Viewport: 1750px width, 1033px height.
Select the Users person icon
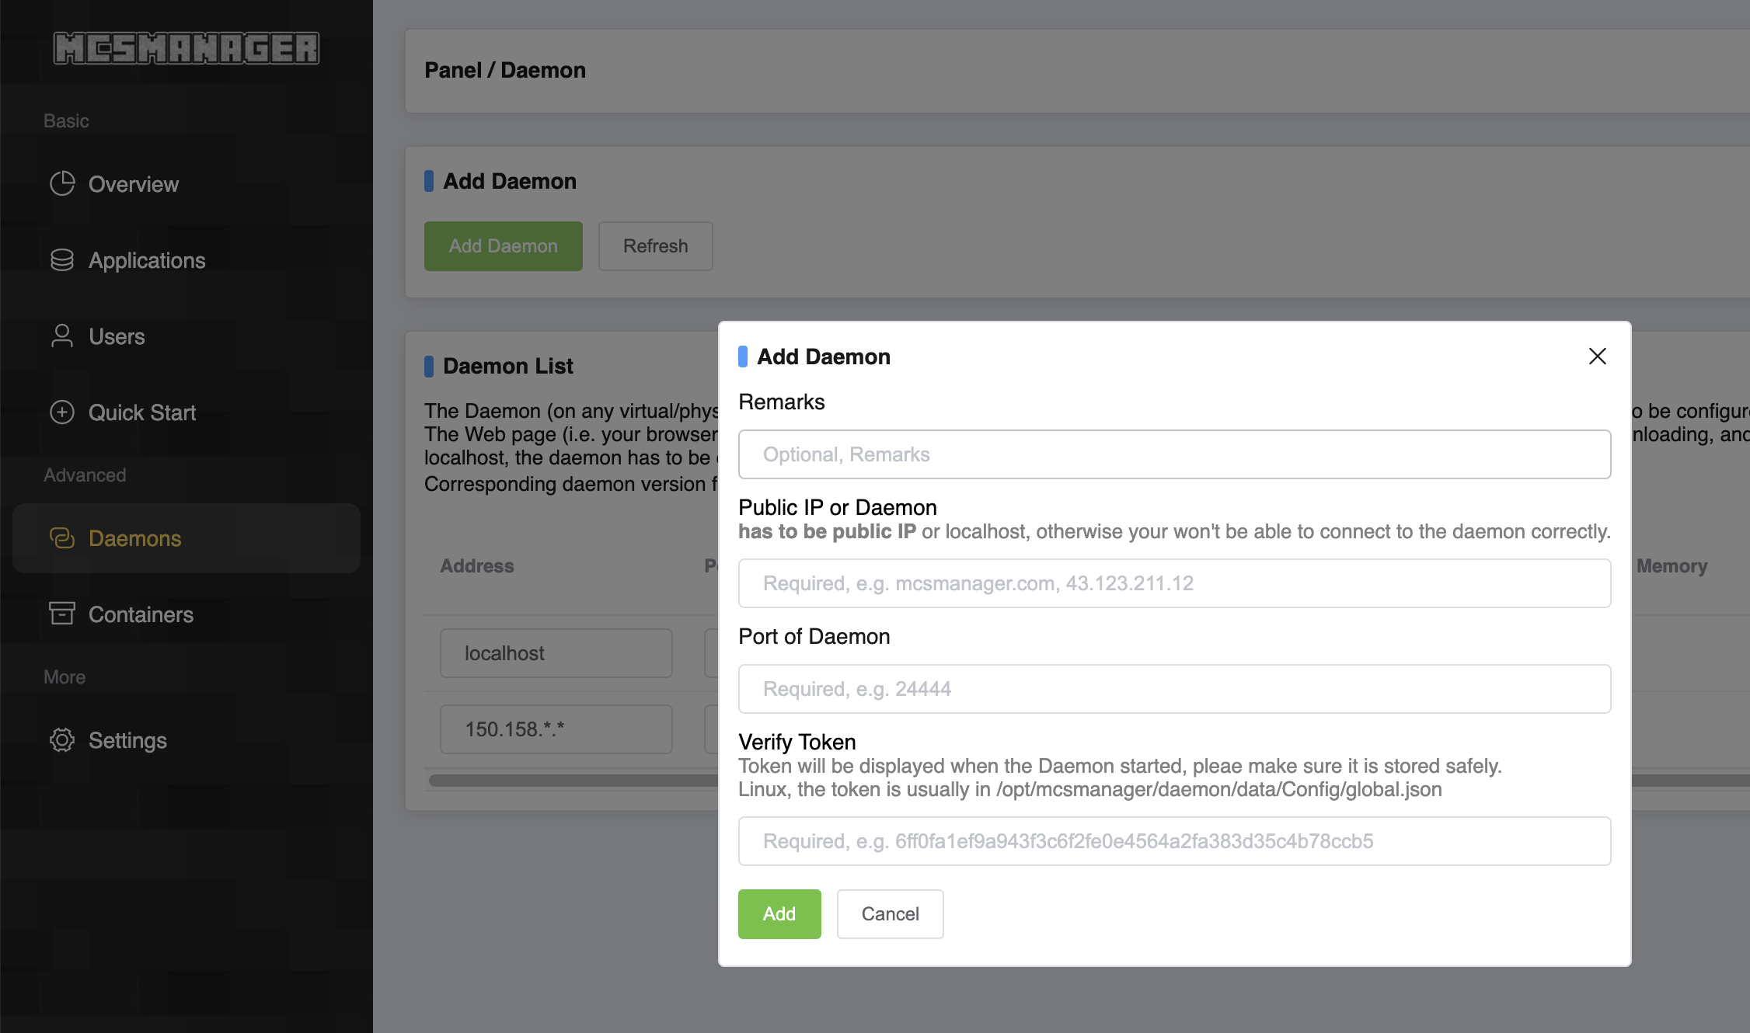(62, 336)
